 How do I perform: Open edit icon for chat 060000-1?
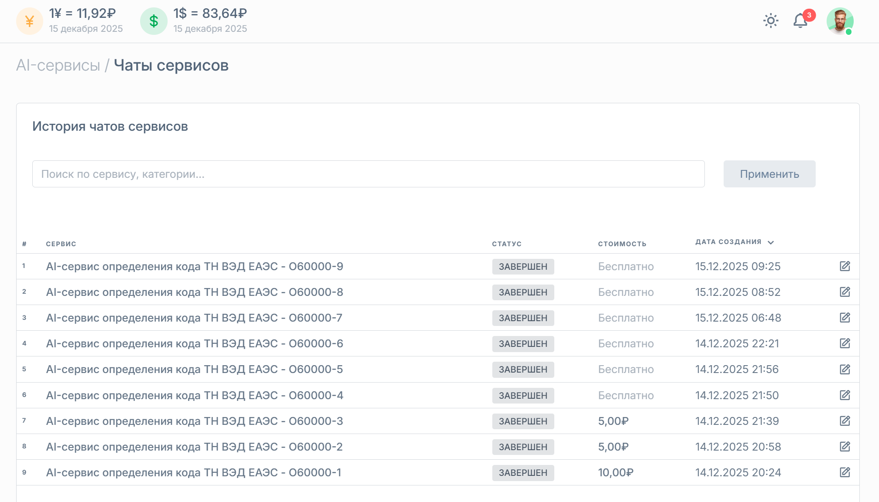tap(845, 472)
